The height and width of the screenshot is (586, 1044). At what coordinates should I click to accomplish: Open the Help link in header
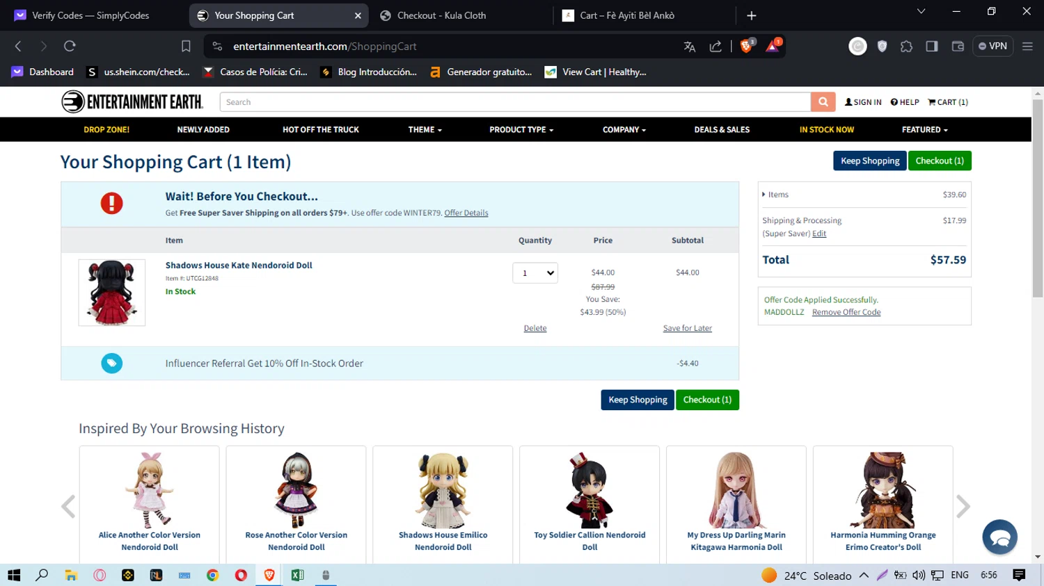click(905, 102)
